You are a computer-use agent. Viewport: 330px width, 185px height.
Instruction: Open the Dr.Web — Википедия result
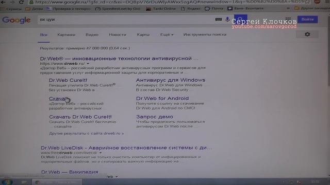pyautogui.click(x=70, y=172)
